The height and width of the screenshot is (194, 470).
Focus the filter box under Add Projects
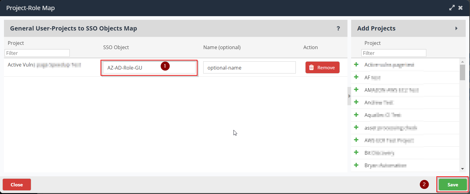point(394,53)
